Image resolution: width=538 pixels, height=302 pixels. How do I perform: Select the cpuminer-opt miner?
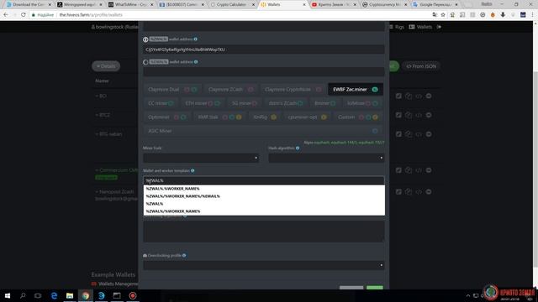pyautogui.click(x=307, y=117)
